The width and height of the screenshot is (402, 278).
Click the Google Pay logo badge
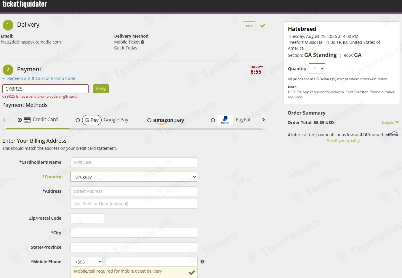tap(92, 120)
